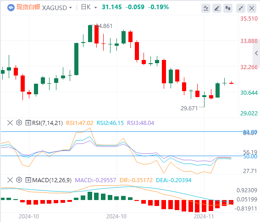
Task: Remove the RSI indicator panel
Action: coord(10,123)
